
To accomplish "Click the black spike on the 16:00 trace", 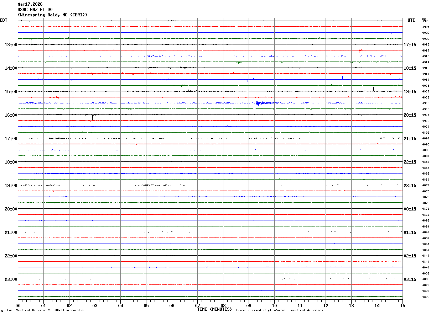I will point(93,116).
